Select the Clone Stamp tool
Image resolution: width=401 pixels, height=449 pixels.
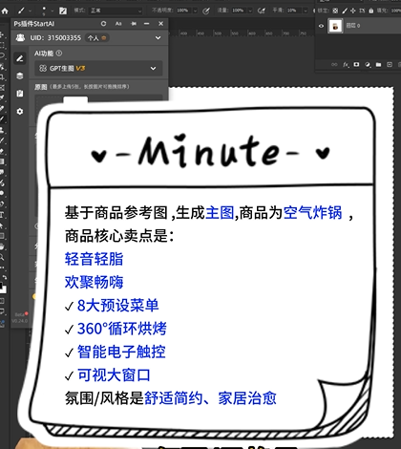pos(2,130)
